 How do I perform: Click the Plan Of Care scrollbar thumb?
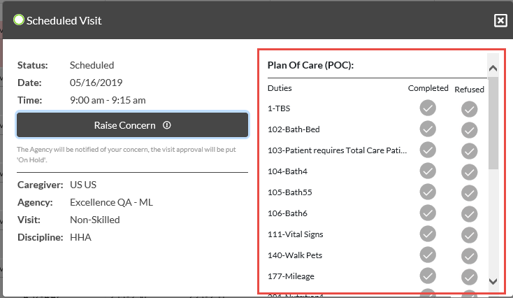click(493, 123)
